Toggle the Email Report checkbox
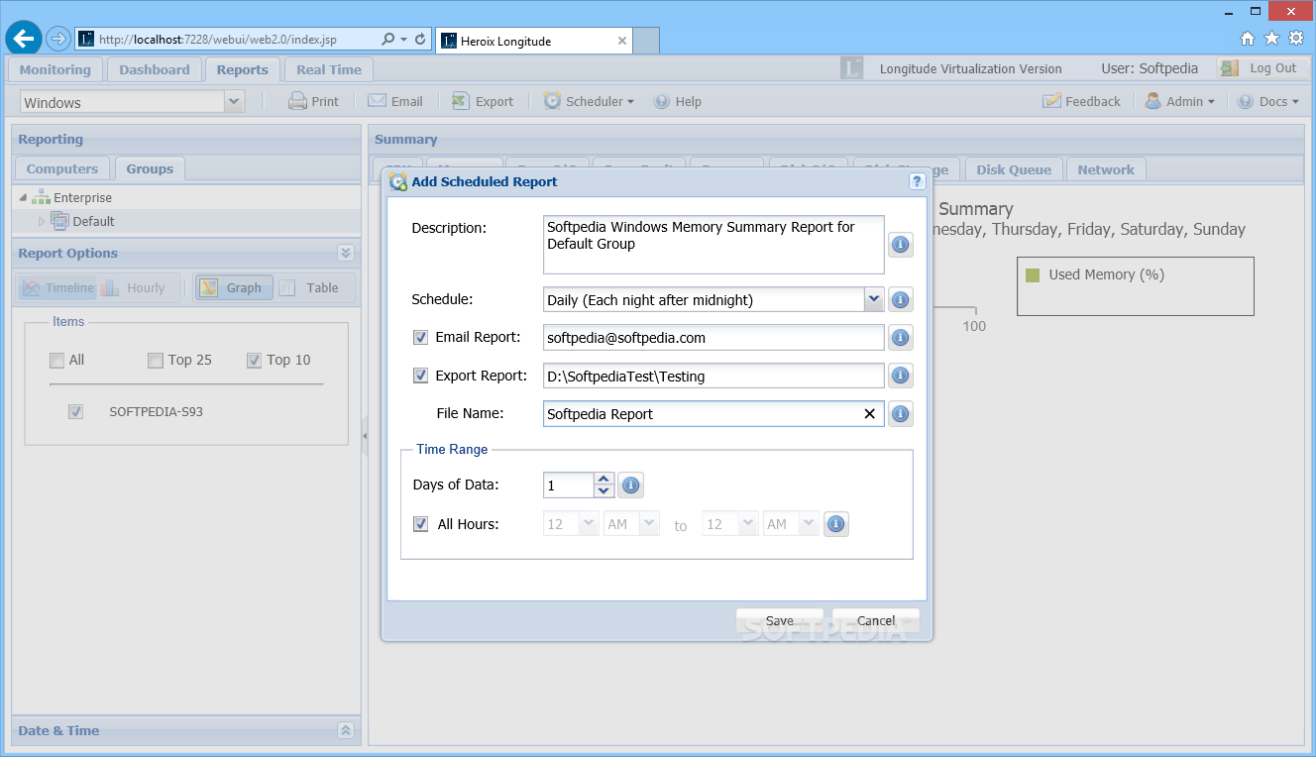The image size is (1316, 757). click(421, 338)
